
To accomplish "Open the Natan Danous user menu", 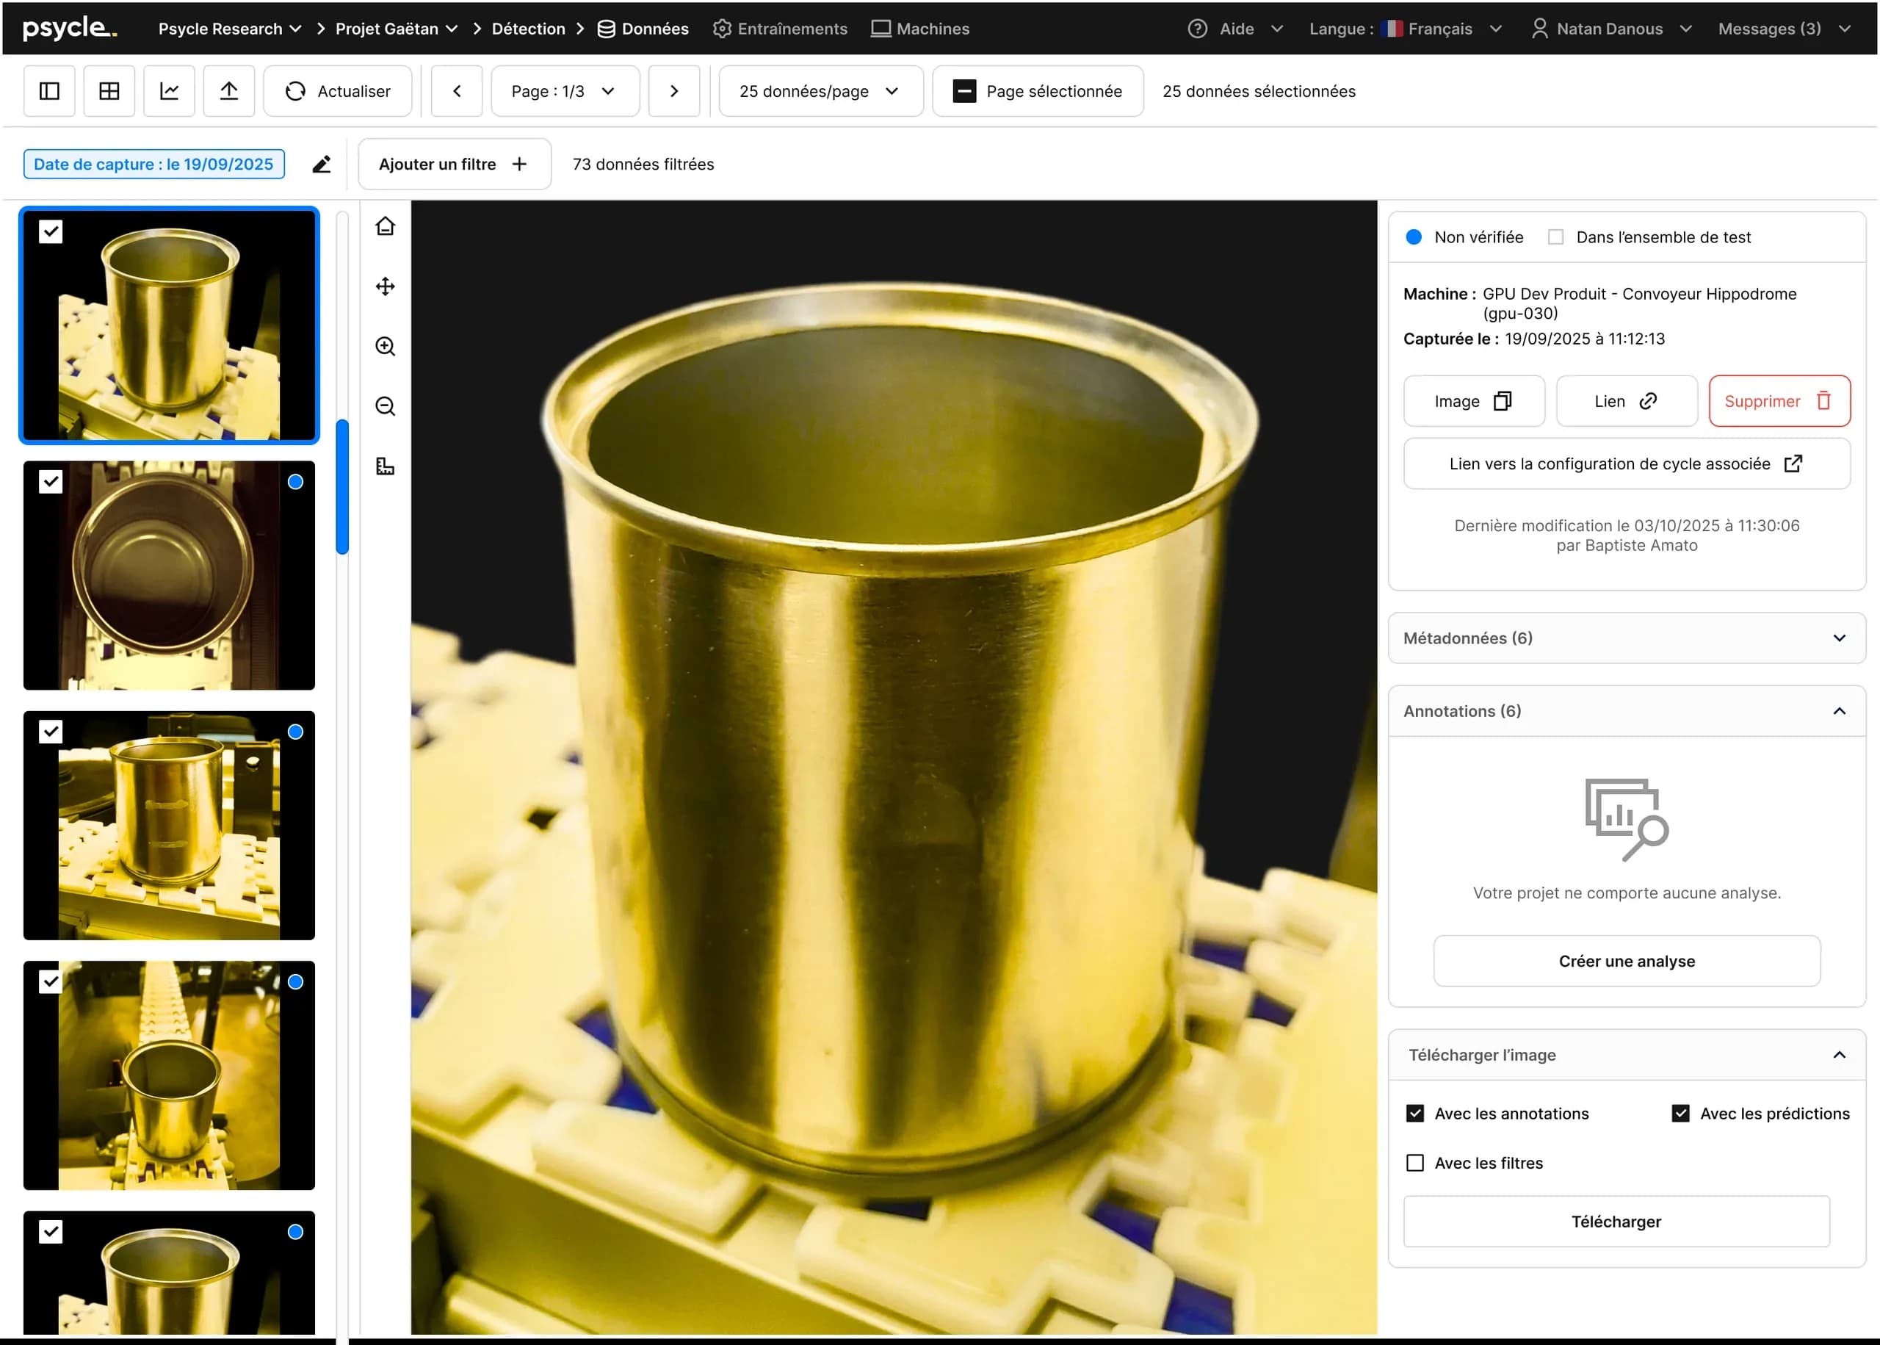I will coord(1612,29).
